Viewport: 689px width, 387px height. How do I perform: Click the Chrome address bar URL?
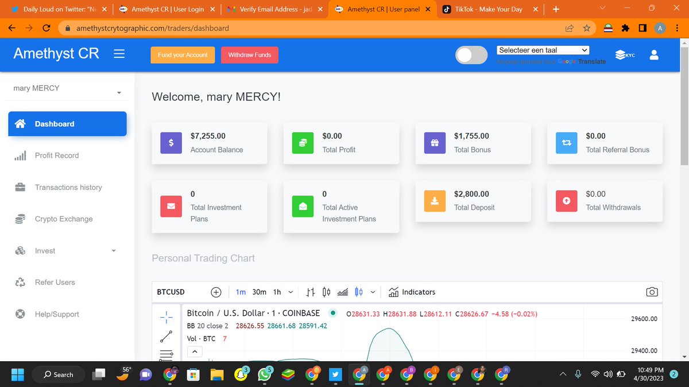(x=152, y=28)
